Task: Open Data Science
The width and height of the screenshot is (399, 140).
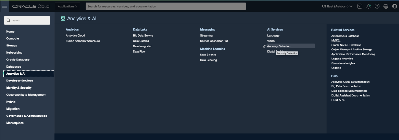Action: (x=208, y=55)
